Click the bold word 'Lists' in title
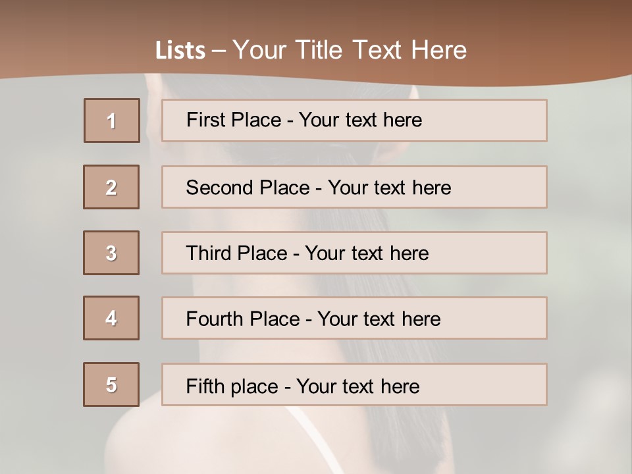This screenshot has width=632, height=474. [x=180, y=51]
